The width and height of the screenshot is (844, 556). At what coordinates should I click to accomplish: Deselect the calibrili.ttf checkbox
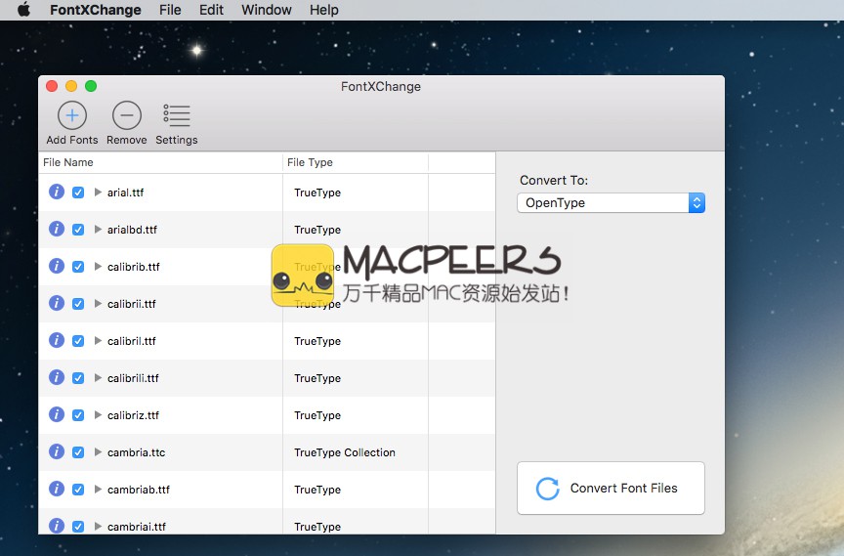point(78,378)
